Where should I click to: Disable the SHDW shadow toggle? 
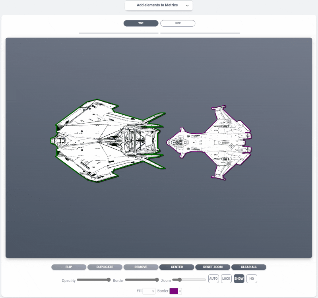(x=239, y=279)
